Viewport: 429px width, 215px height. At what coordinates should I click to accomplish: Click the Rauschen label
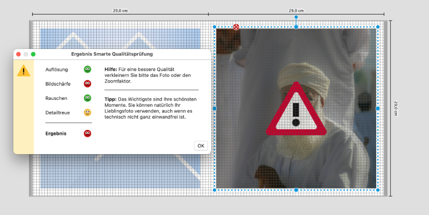(56, 98)
